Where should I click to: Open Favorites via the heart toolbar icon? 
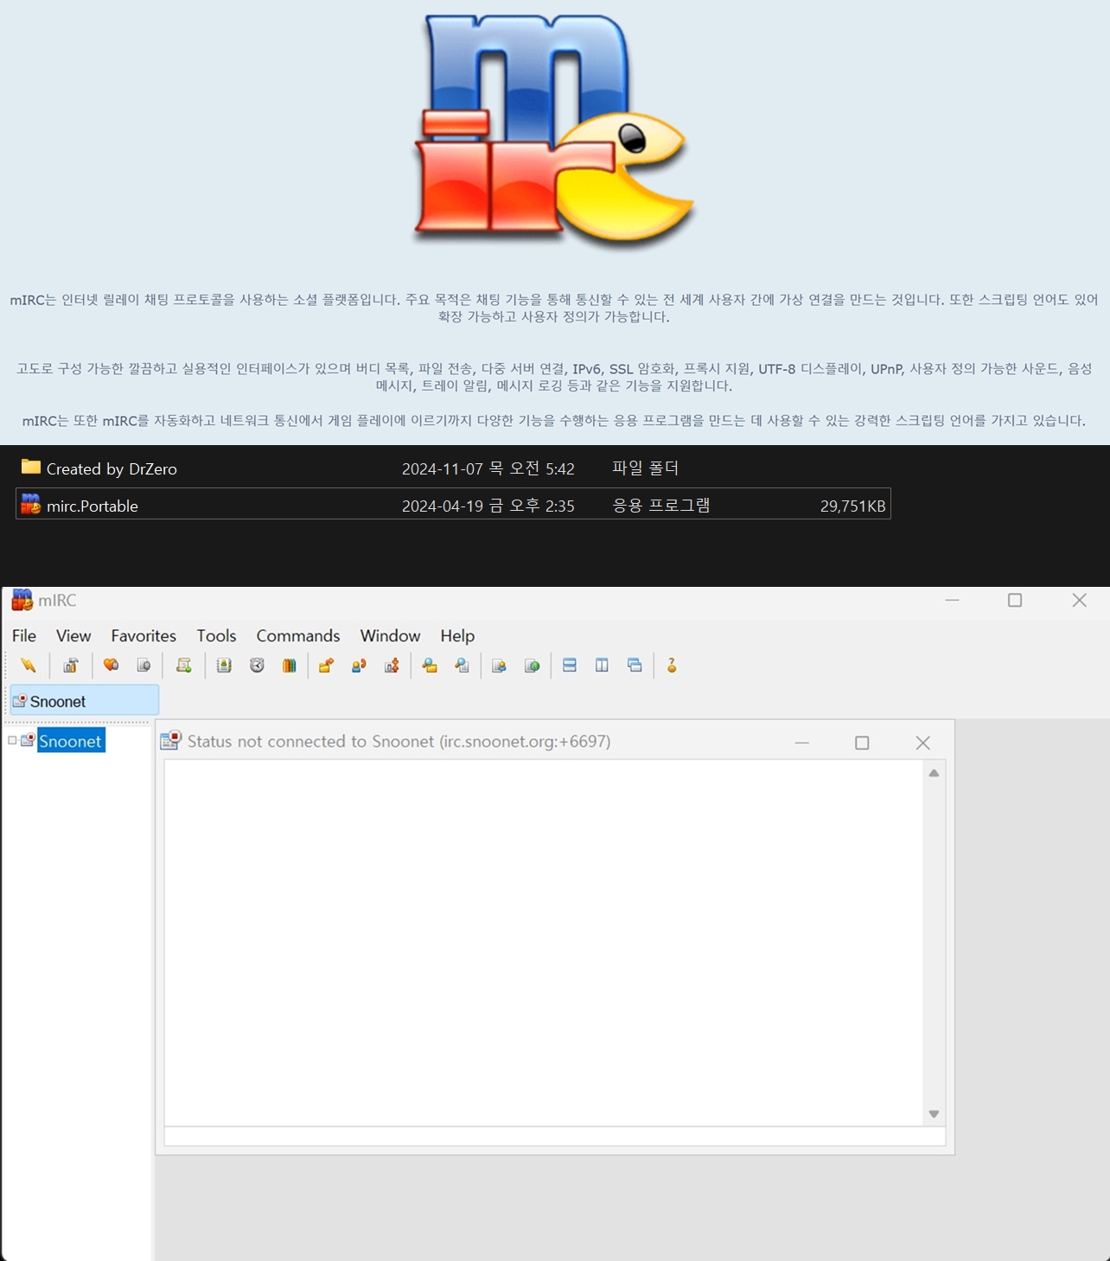click(x=111, y=665)
